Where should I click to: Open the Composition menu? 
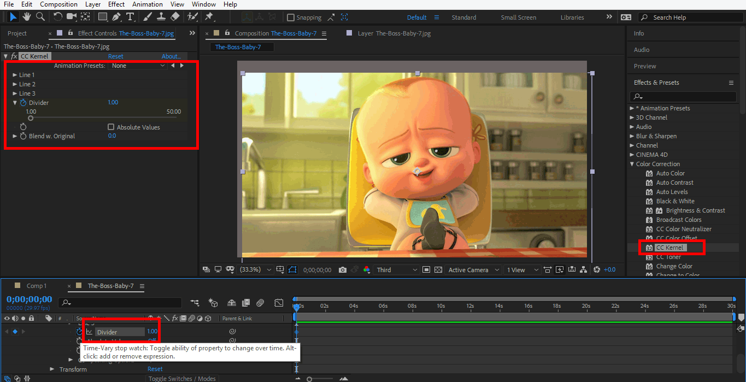click(58, 4)
